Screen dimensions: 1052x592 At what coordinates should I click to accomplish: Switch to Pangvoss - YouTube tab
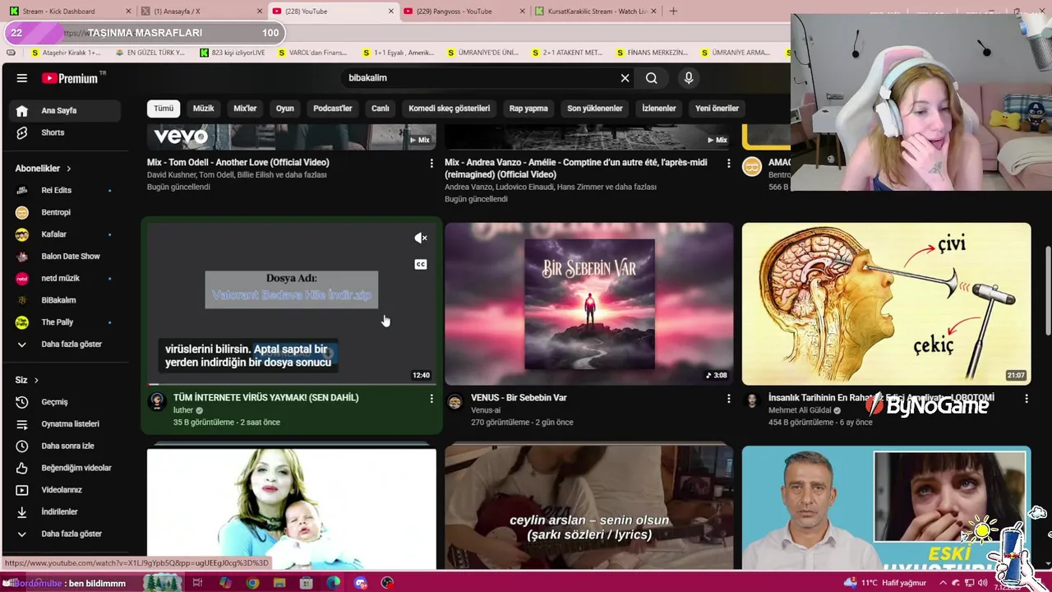pos(464,12)
